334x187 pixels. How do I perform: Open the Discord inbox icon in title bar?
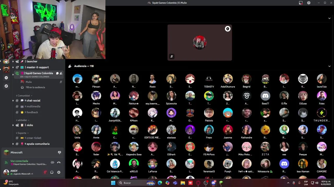click(x=301, y=3)
